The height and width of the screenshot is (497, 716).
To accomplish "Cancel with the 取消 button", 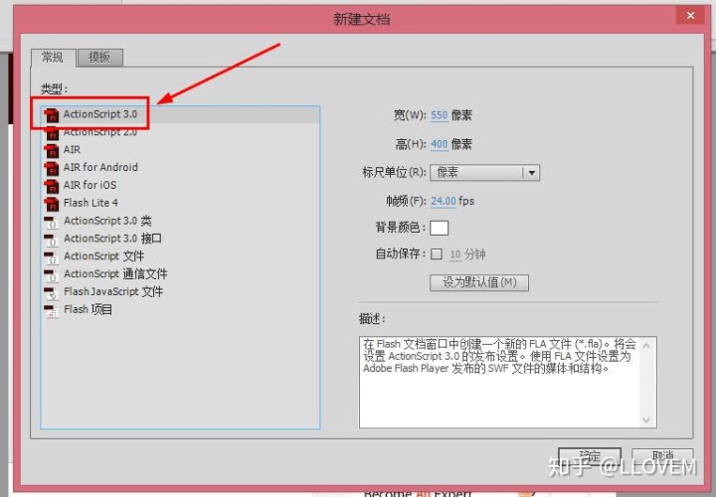I will click(x=662, y=456).
